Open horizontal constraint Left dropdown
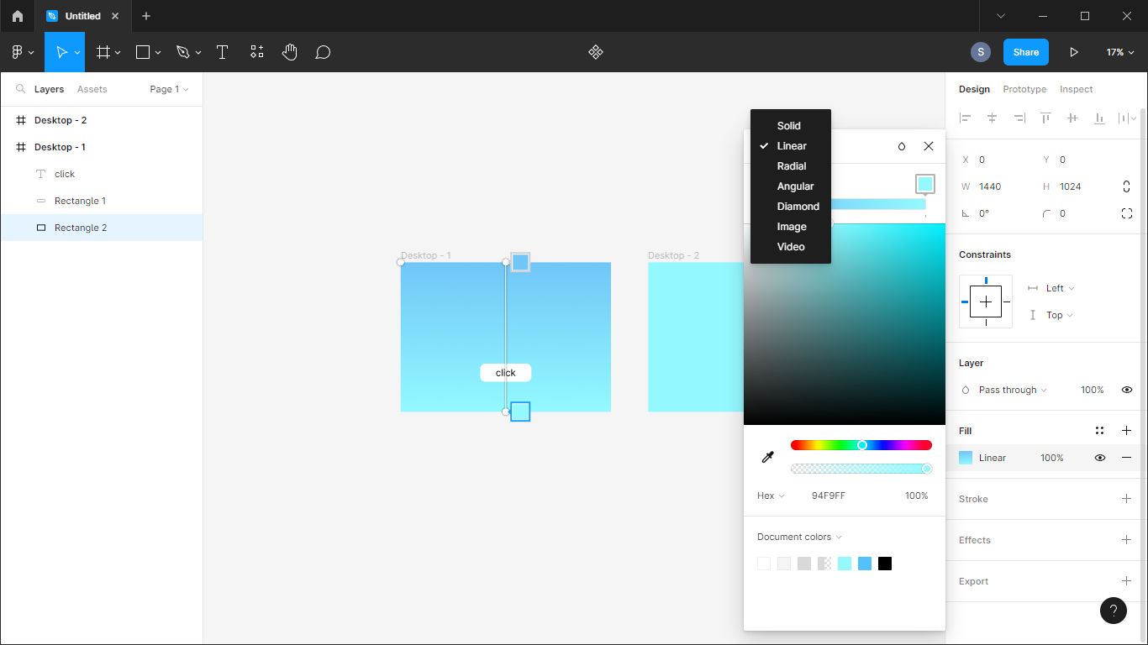 [x=1060, y=288]
